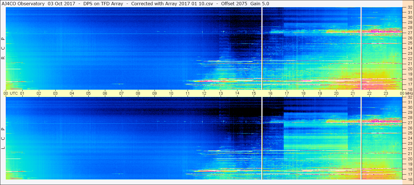Click hour label '12' on the time axis
Viewport: 414px width, 185px height.
[204, 93]
